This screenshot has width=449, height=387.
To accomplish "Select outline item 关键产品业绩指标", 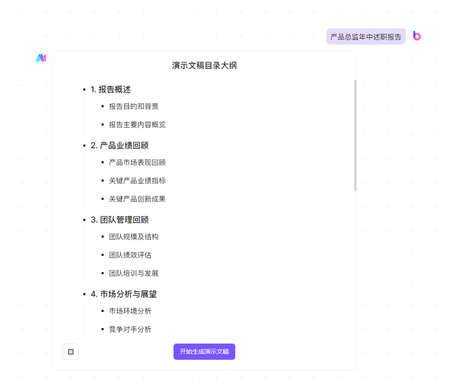I will coord(138,181).
